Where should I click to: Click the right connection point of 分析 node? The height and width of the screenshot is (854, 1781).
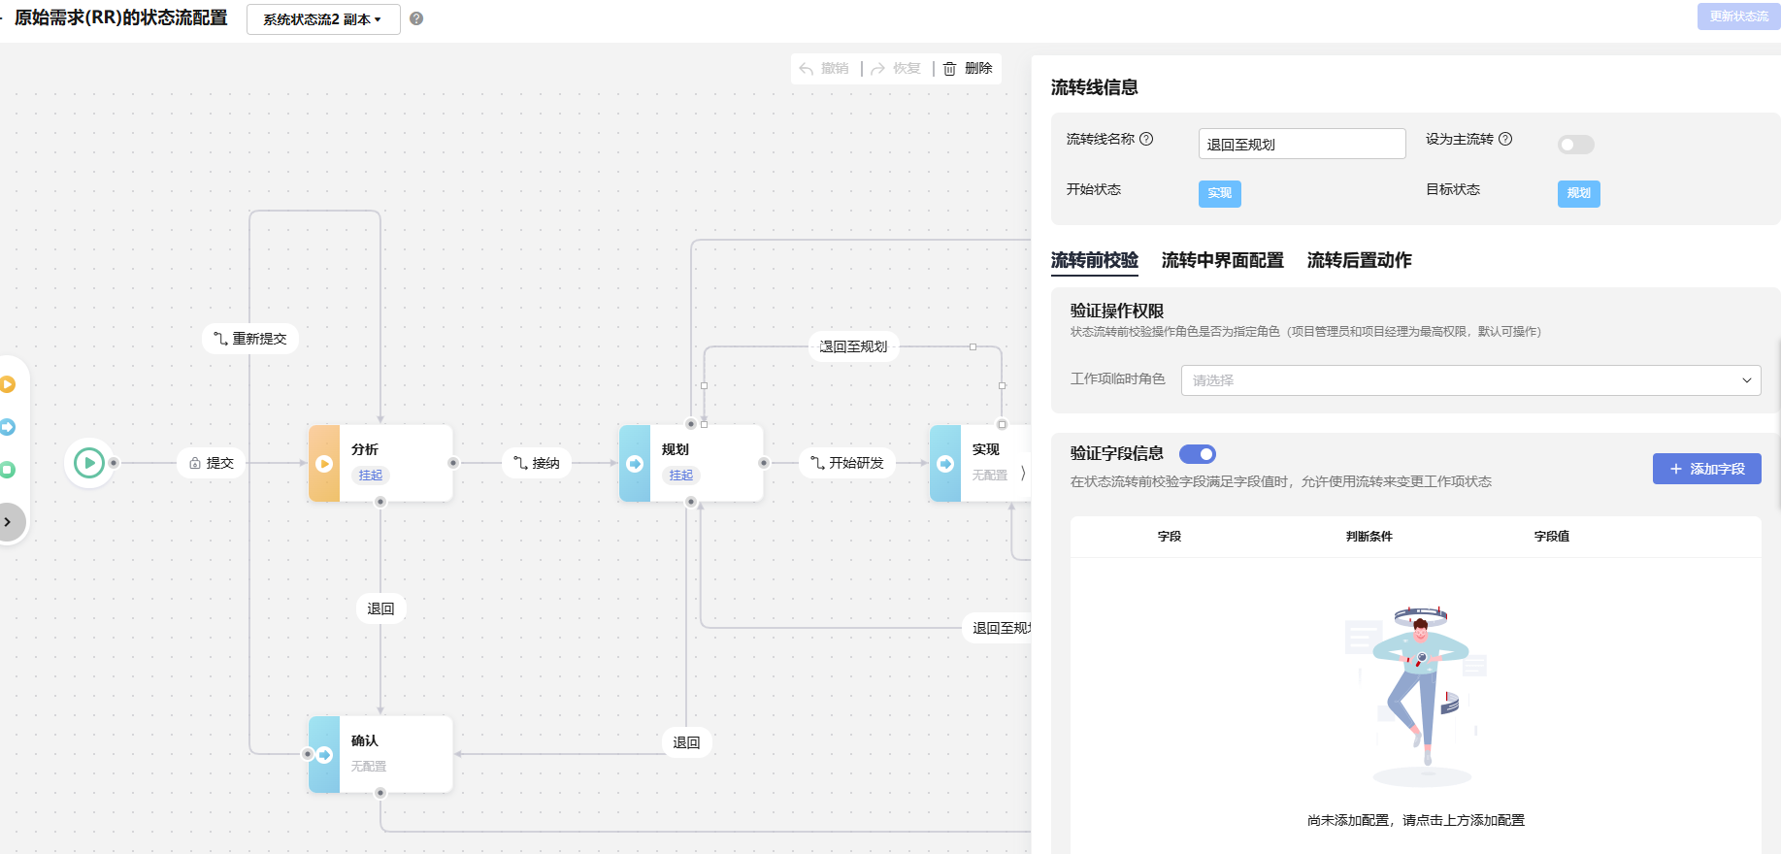click(x=453, y=463)
